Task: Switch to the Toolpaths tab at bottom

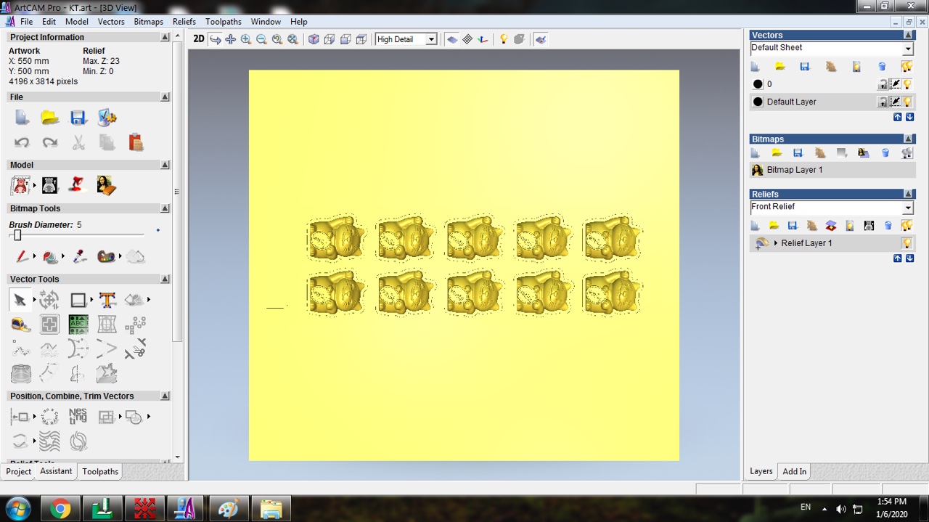Action: tap(100, 471)
